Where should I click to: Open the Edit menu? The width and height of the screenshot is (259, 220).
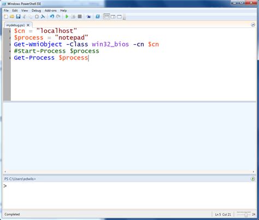click(15, 10)
